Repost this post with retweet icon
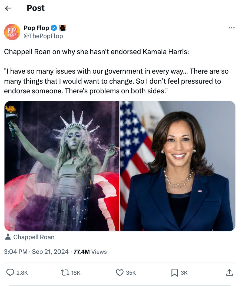 [65, 273]
